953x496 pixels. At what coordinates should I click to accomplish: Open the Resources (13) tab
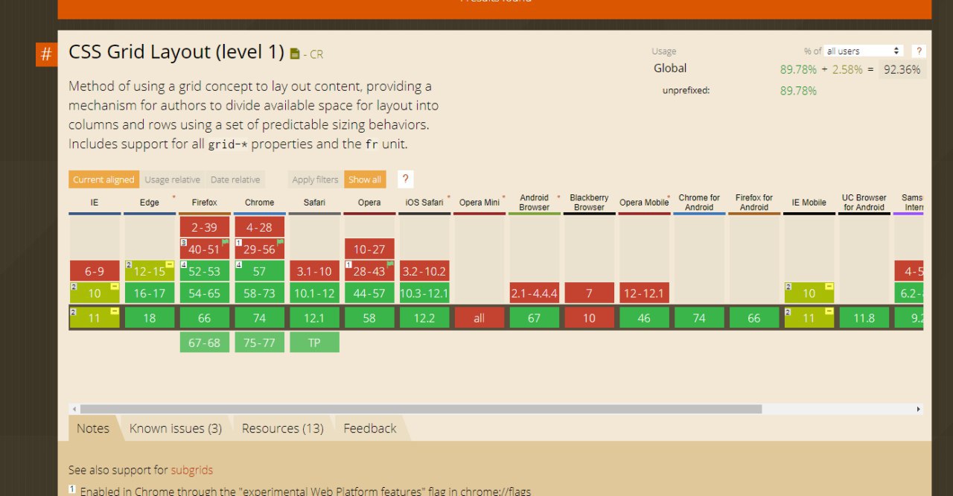click(x=283, y=428)
